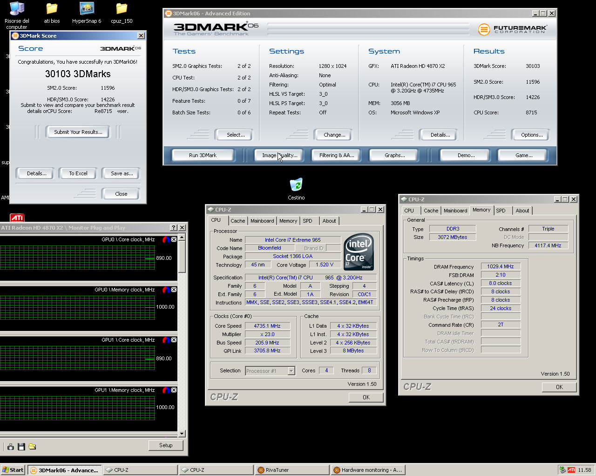Remove the GPU0 Core clock graph with its X

174,239
